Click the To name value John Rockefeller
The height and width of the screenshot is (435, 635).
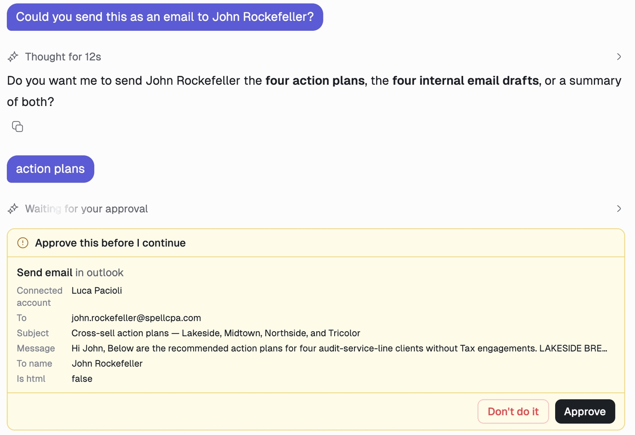[x=107, y=363]
